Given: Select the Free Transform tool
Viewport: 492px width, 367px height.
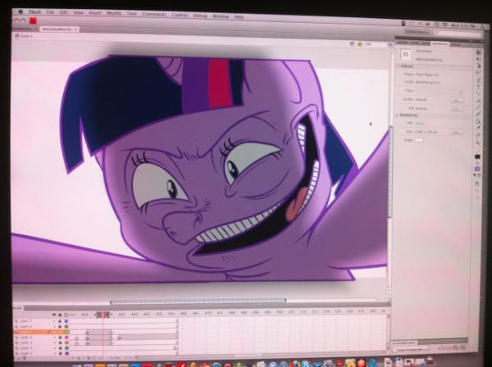Looking at the screenshot, I should (x=478, y=66).
